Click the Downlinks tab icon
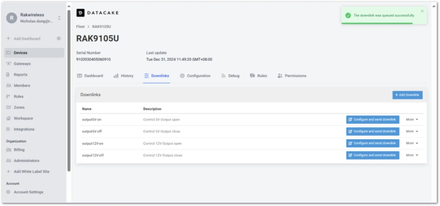The image size is (440, 206). click(147, 76)
